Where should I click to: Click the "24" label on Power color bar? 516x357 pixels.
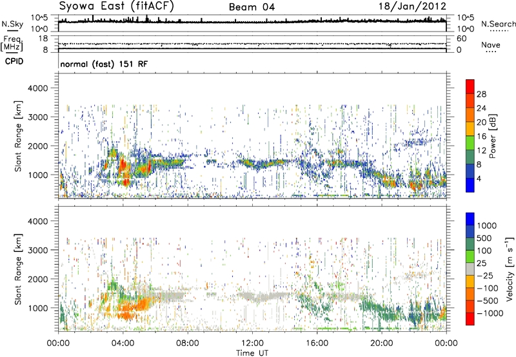[481, 108]
